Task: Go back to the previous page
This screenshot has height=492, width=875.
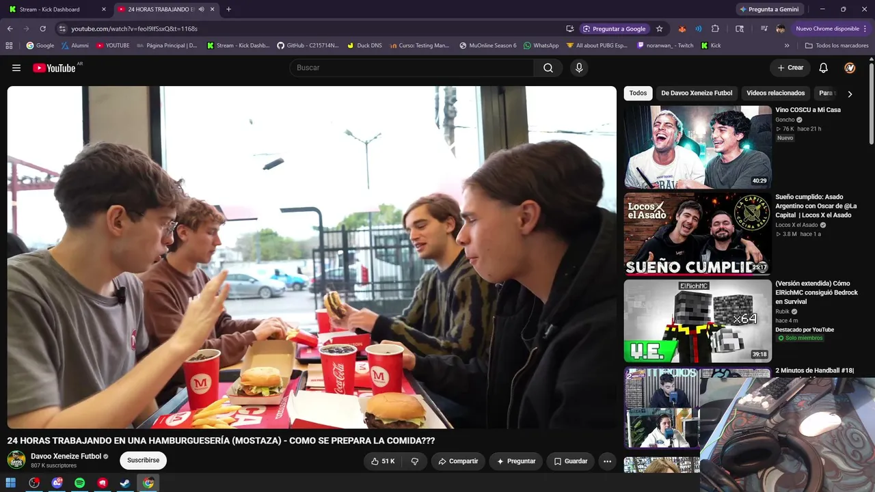Action: pos(10,29)
